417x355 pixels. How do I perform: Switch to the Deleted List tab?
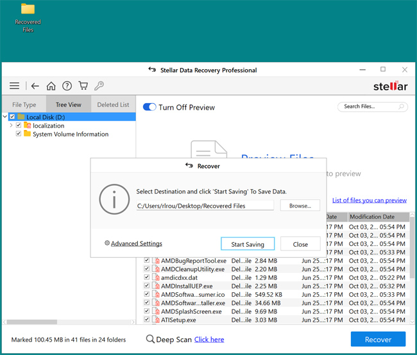click(113, 104)
